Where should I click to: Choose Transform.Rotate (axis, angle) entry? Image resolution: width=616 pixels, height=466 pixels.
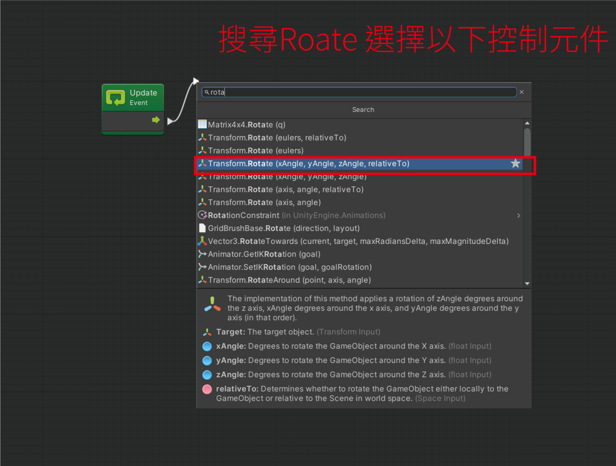[x=264, y=202]
